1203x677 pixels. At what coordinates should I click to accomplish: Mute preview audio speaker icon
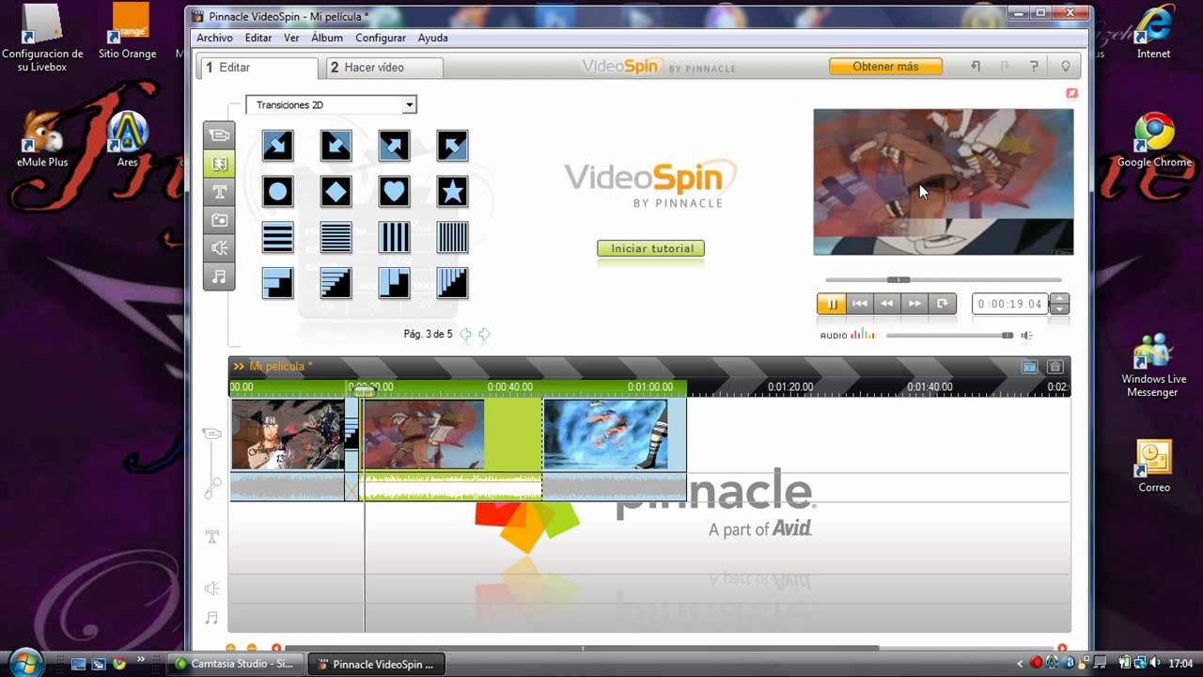[1027, 336]
